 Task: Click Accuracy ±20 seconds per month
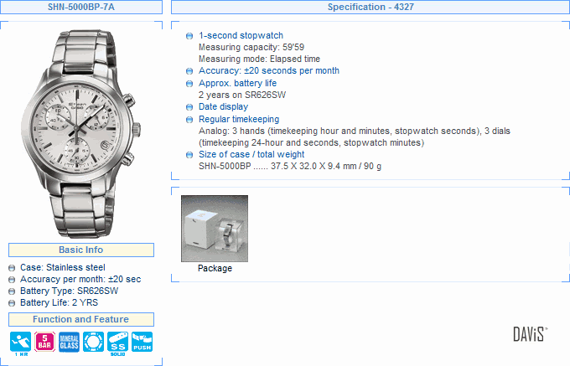[x=268, y=71]
